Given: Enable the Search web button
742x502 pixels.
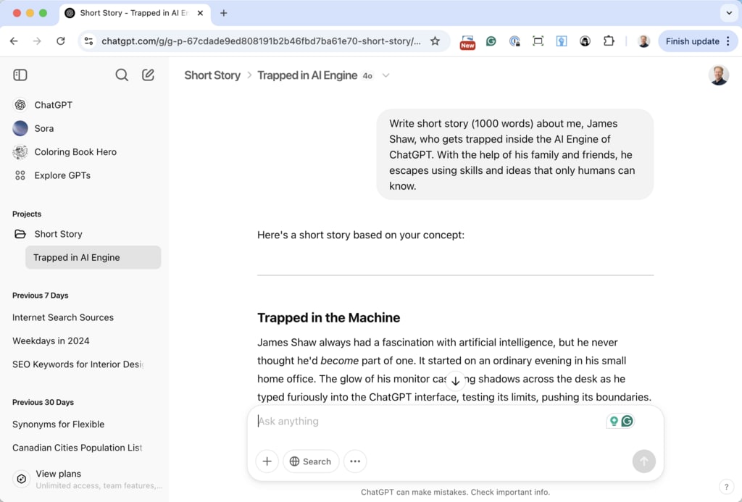Looking at the screenshot, I should tap(310, 461).
